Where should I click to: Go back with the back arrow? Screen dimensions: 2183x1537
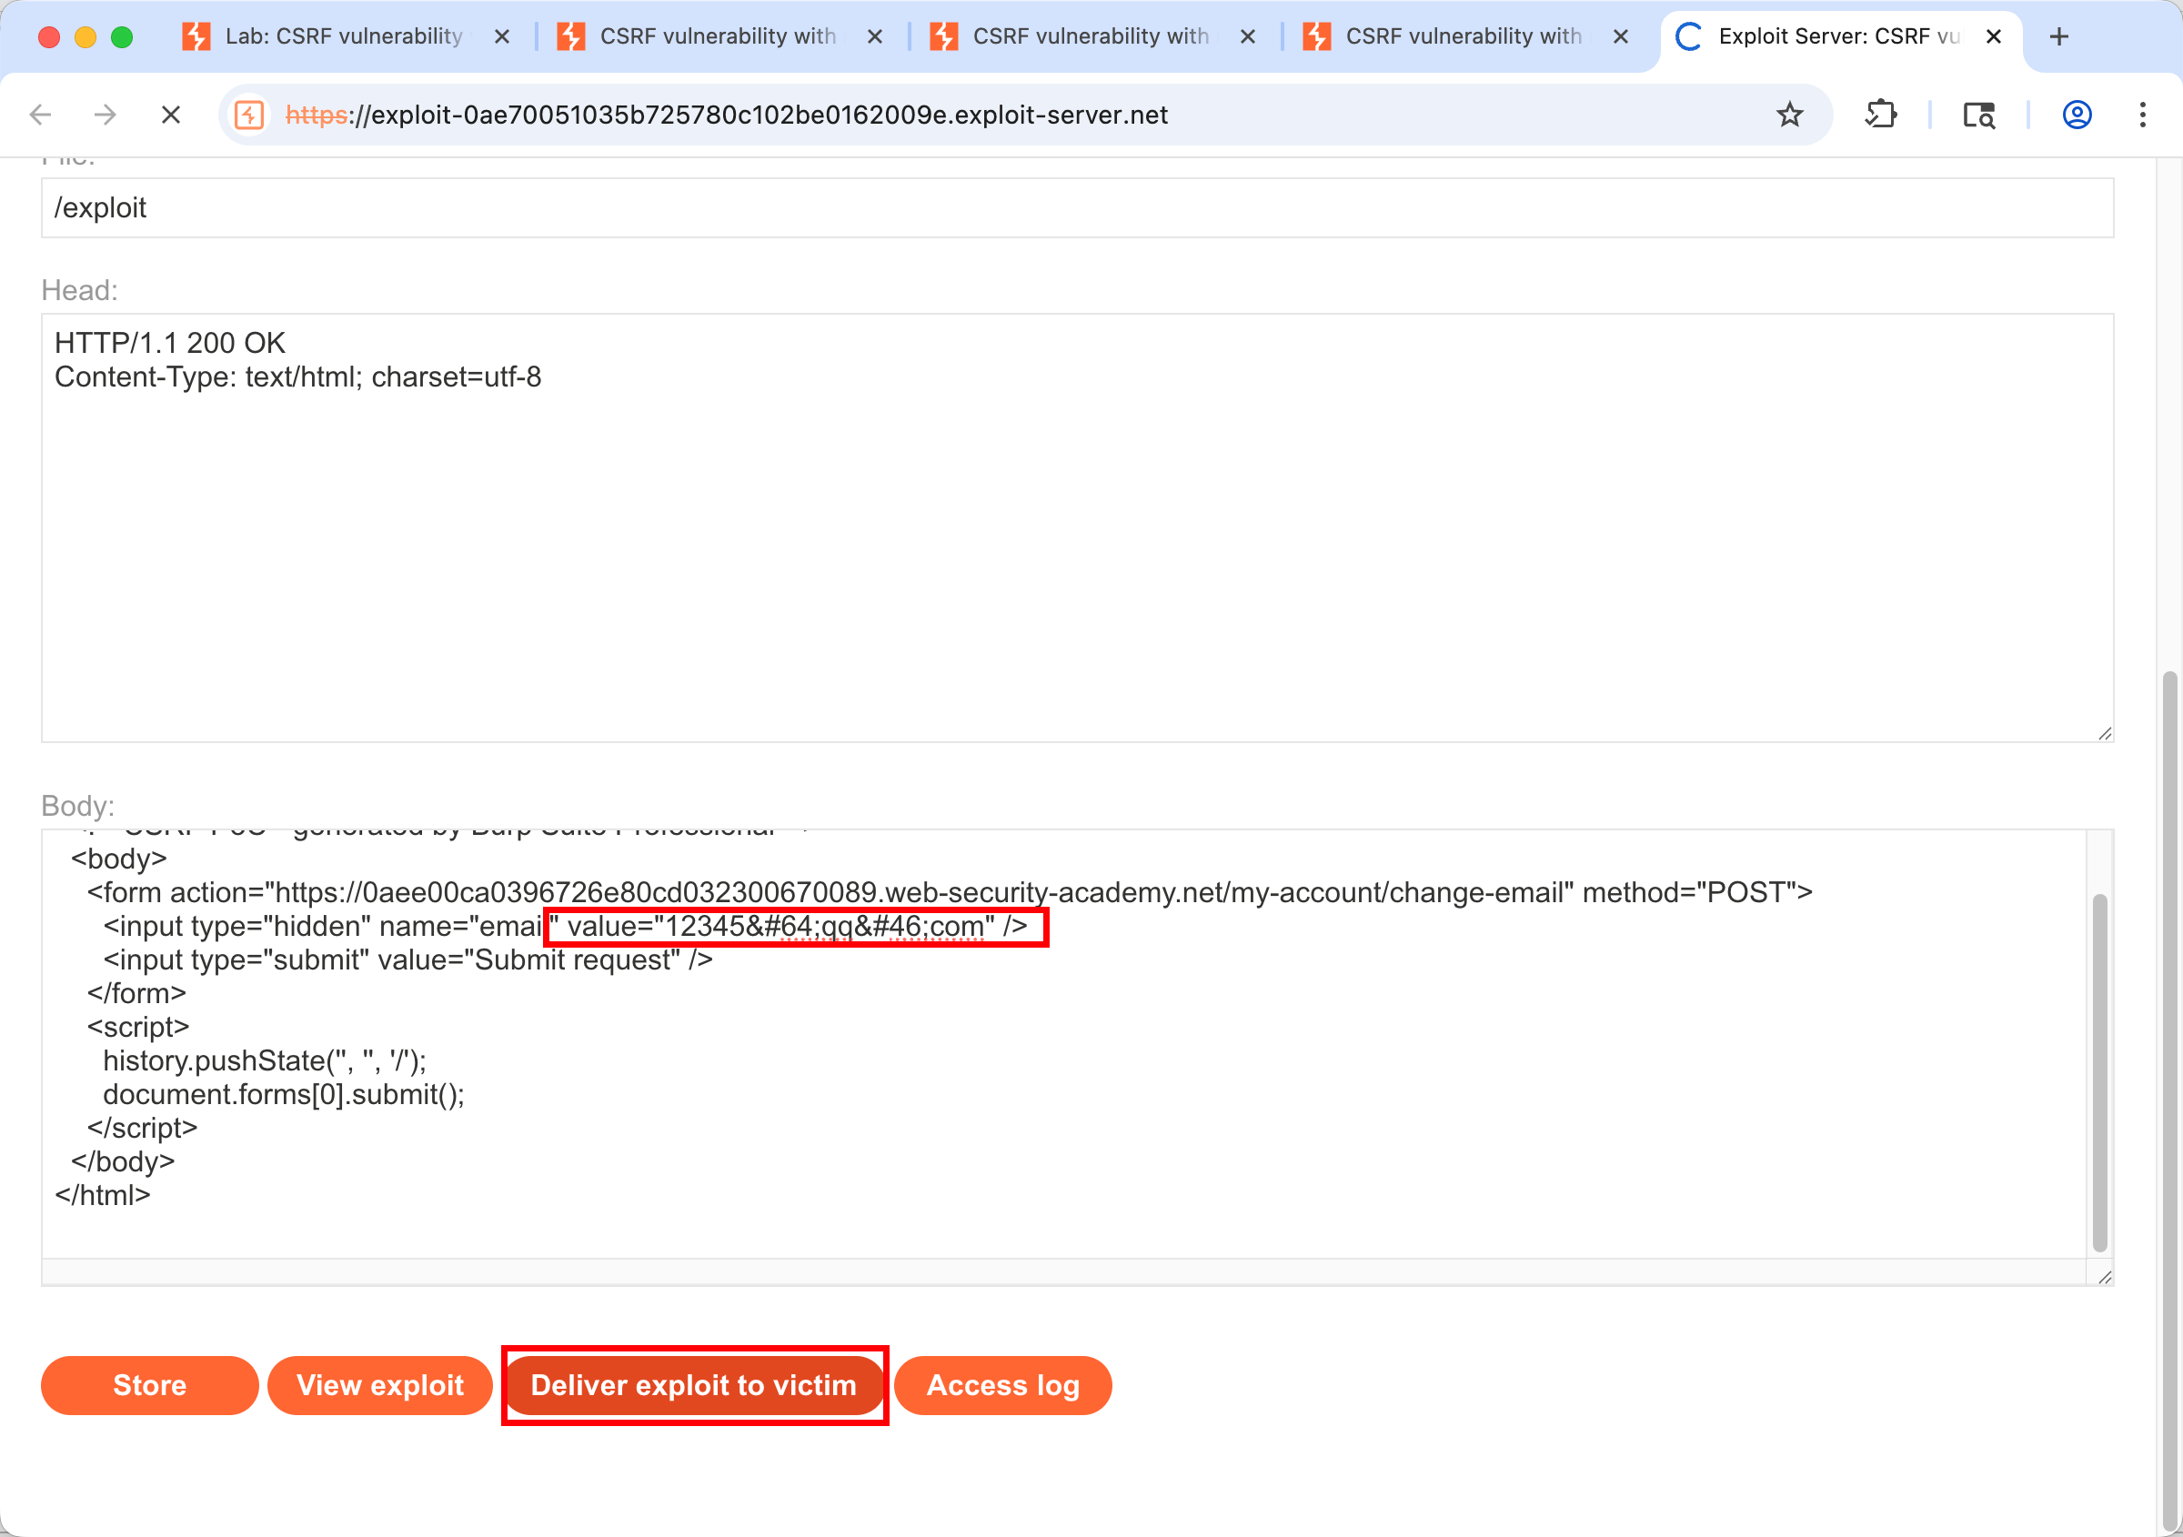click(x=40, y=115)
